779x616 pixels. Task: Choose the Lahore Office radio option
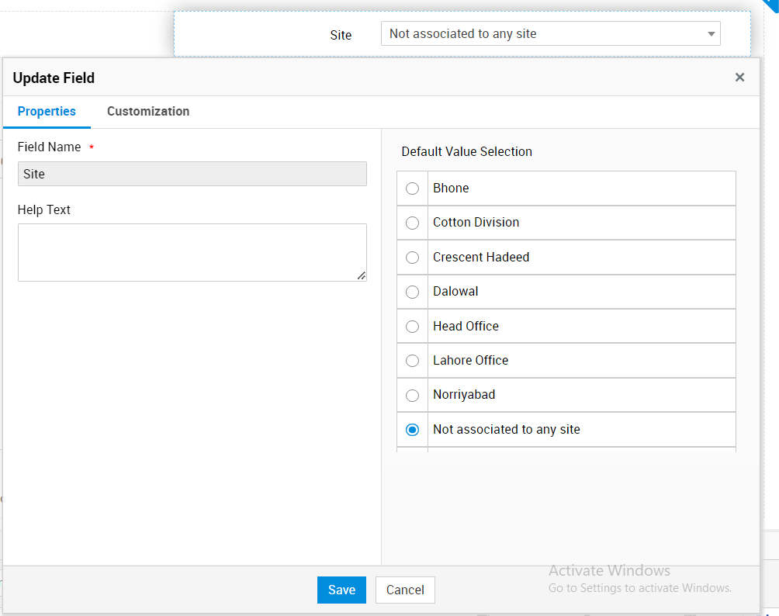point(413,361)
